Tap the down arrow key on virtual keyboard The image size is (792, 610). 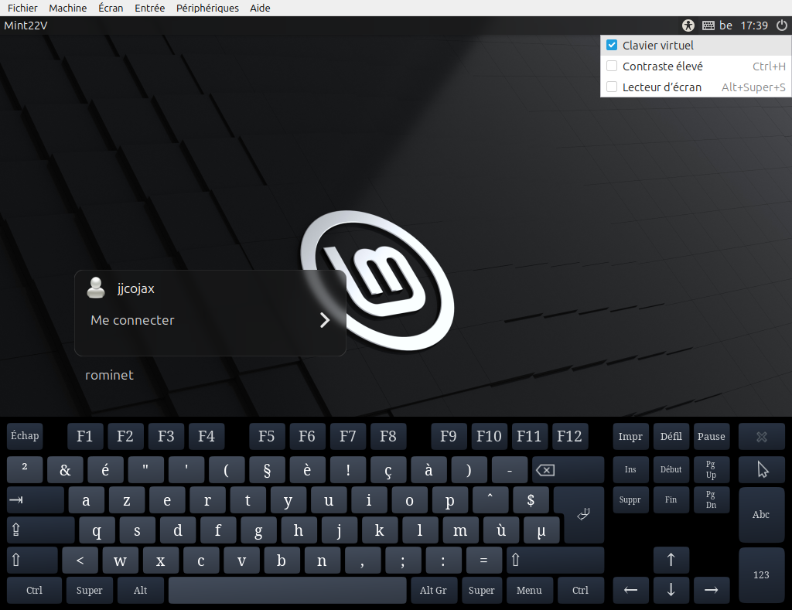coord(671,590)
